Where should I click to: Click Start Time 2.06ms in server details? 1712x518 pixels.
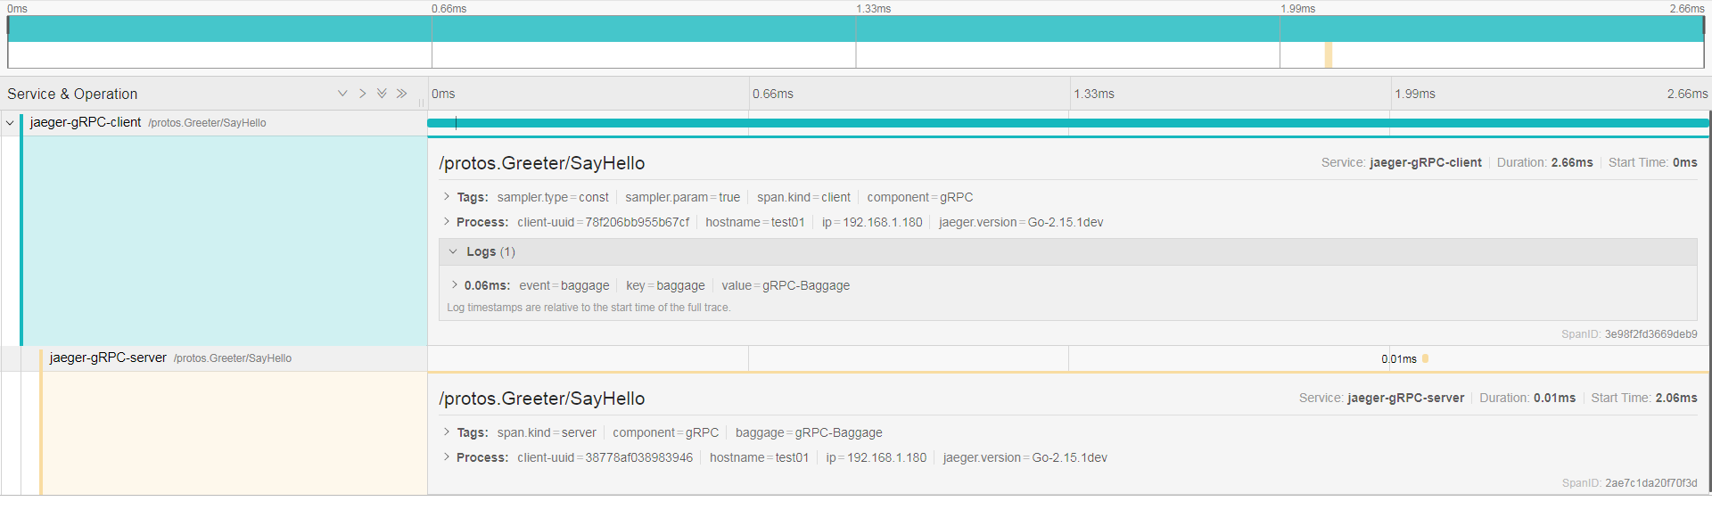pyautogui.click(x=1644, y=398)
